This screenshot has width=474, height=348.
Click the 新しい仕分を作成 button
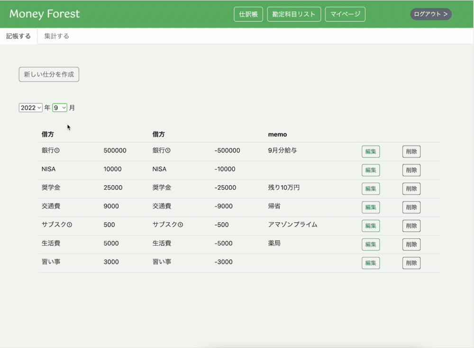(x=48, y=74)
